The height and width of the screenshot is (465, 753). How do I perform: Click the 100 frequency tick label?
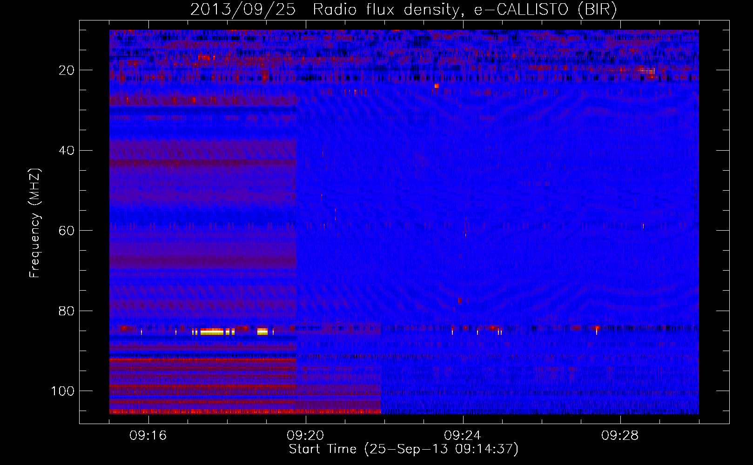click(63, 391)
